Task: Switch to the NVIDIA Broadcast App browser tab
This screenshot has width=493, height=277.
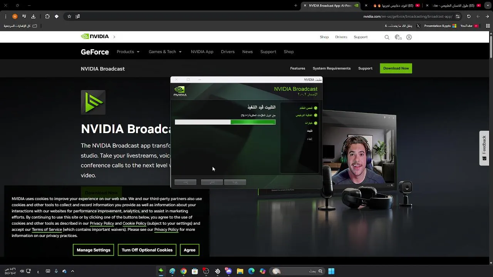Action: coord(330,5)
